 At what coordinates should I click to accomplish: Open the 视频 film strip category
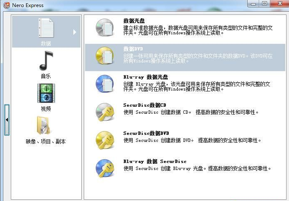pyautogui.click(x=46, y=93)
